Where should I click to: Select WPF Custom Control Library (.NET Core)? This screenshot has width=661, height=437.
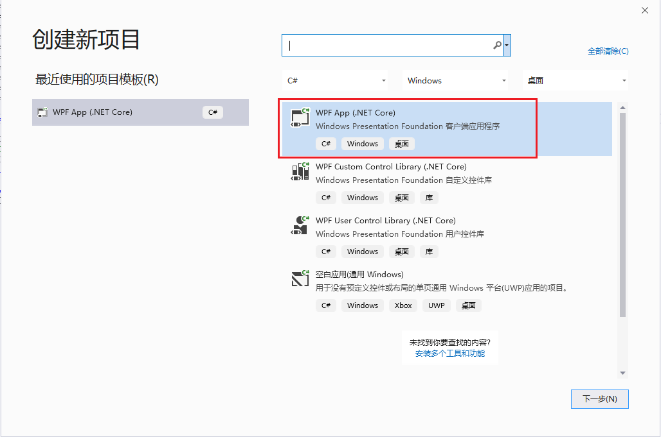tap(447, 182)
